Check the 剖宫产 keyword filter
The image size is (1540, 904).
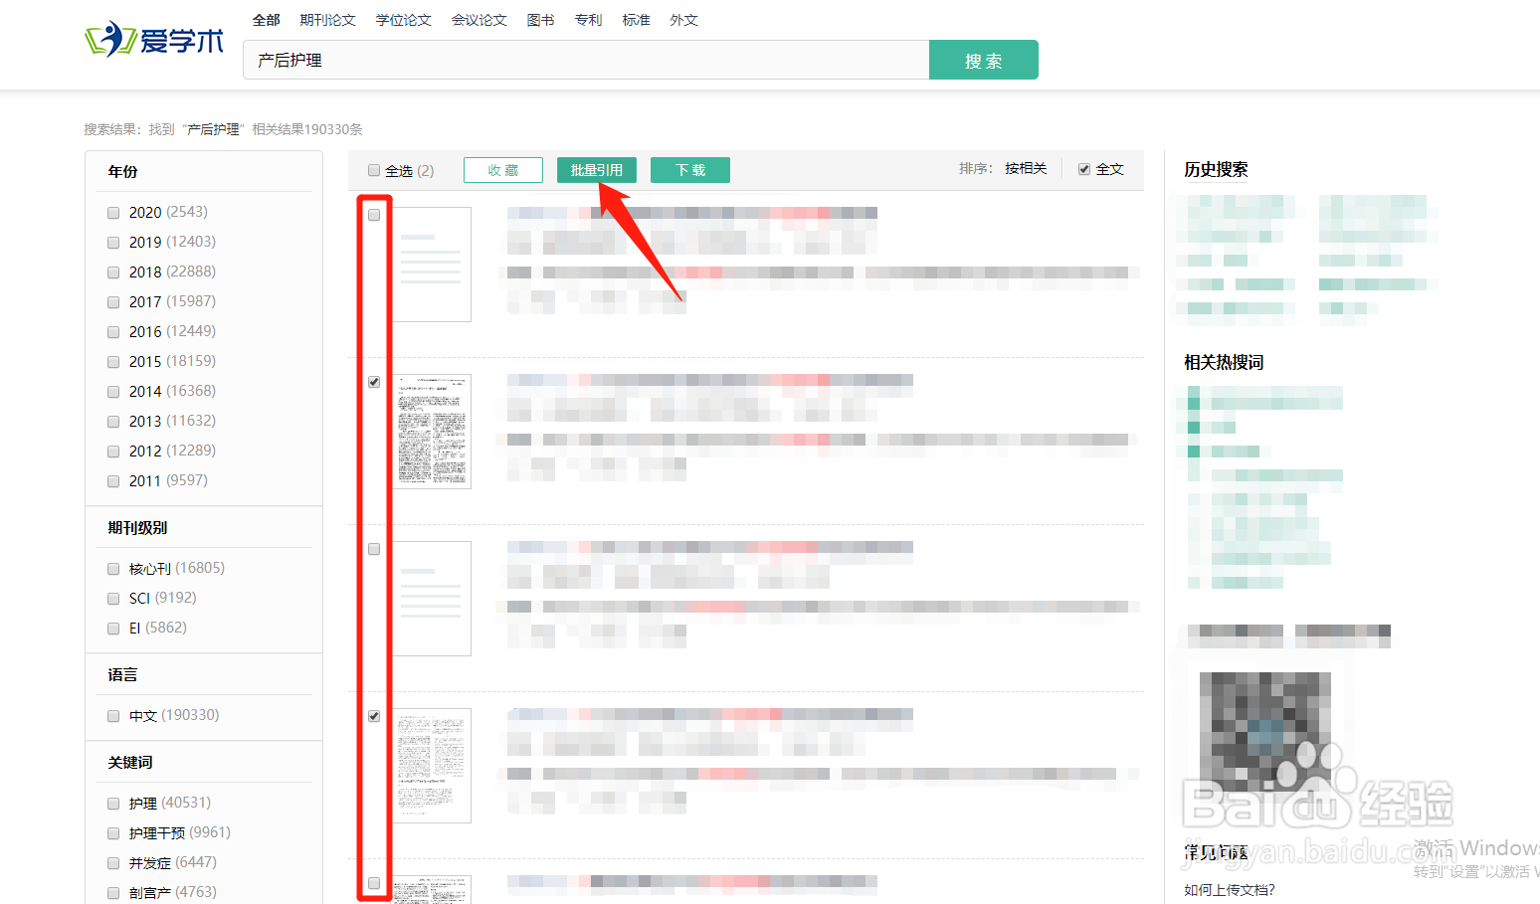coord(113,893)
